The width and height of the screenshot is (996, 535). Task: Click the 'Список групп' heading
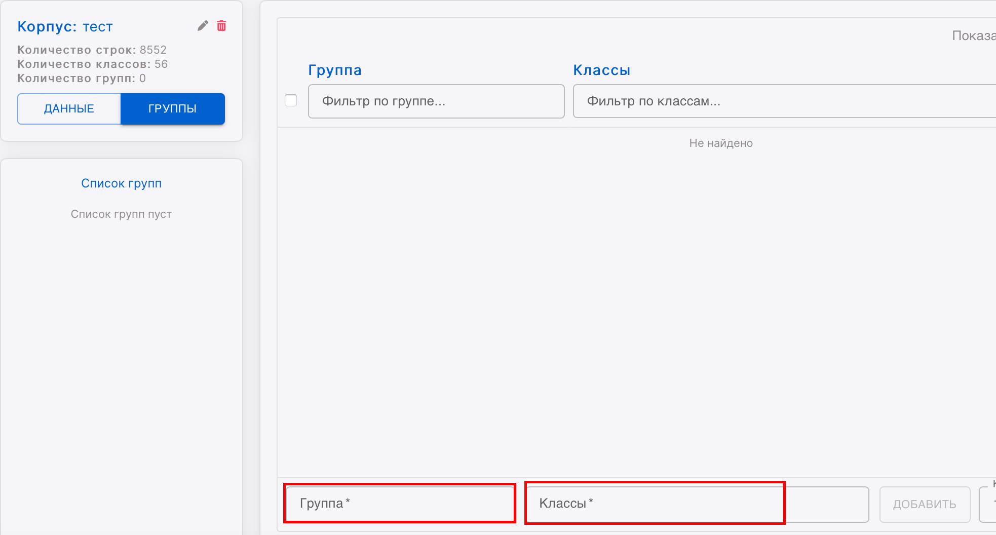(122, 183)
